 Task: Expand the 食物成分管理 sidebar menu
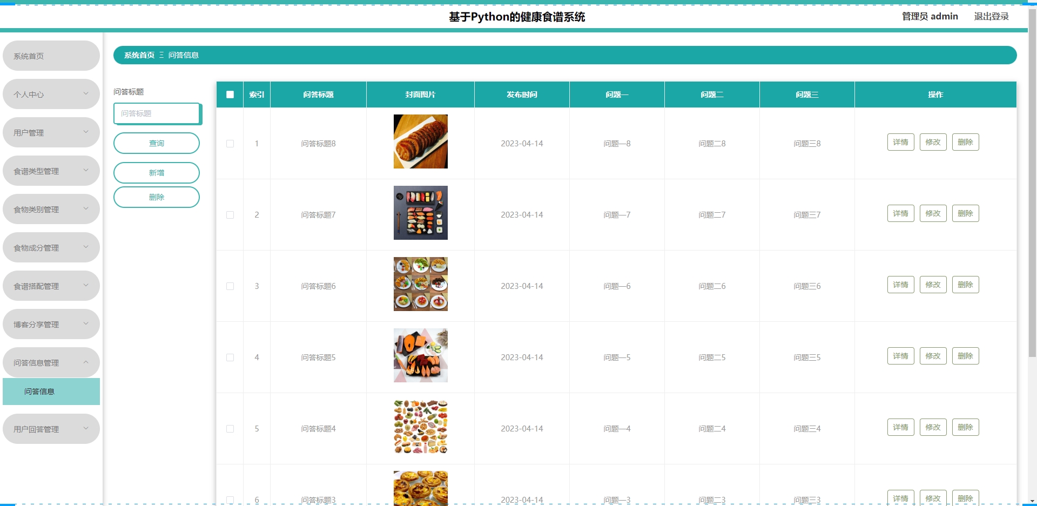[x=51, y=247]
